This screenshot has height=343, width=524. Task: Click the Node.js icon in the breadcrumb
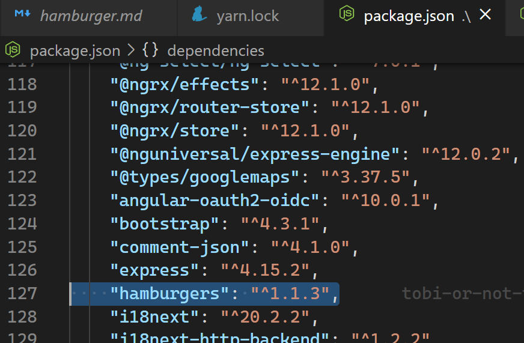point(13,50)
